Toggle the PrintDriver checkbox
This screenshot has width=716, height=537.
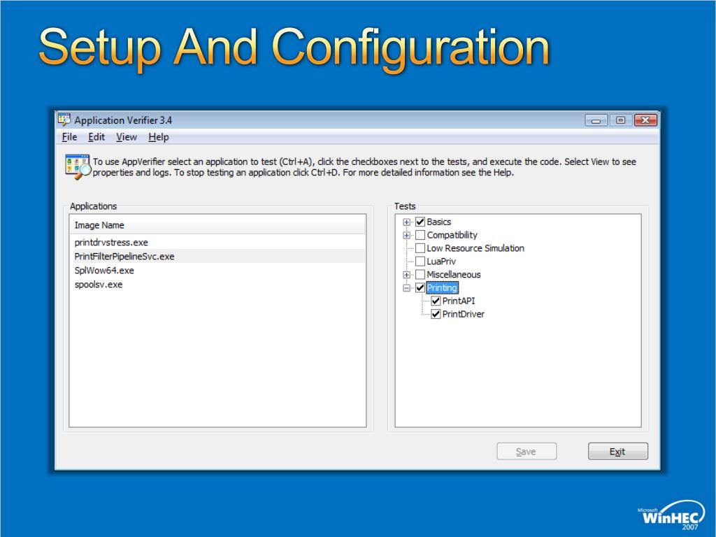[x=436, y=314]
